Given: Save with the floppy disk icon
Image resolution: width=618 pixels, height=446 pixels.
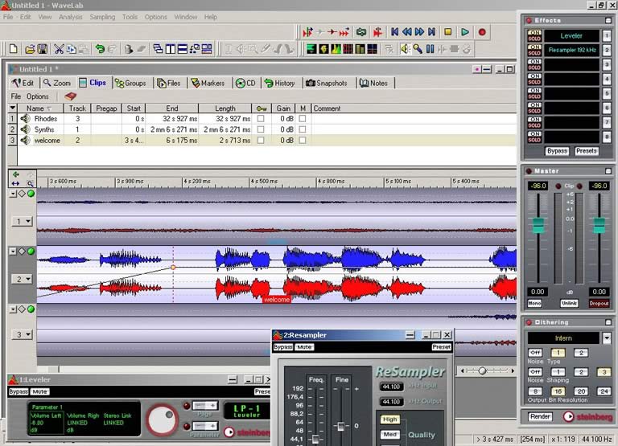Looking at the screenshot, I should point(42,49).
